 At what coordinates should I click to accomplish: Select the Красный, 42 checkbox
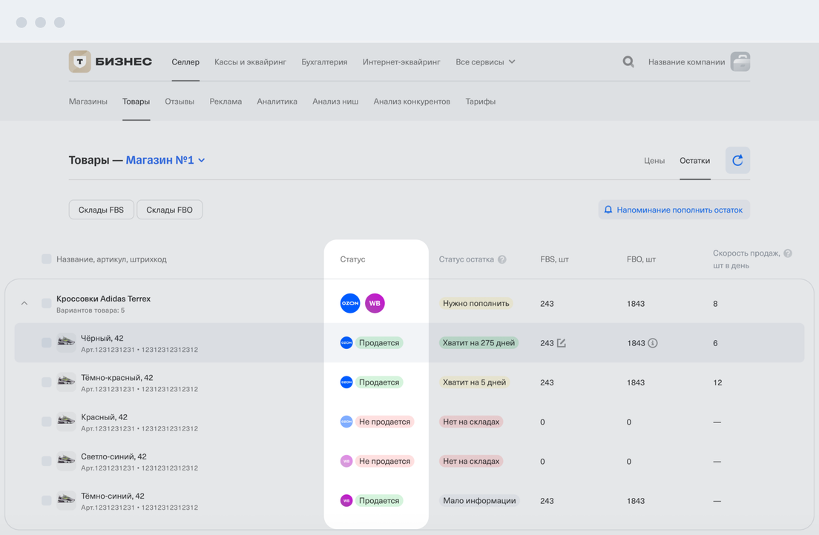[47, 422]
